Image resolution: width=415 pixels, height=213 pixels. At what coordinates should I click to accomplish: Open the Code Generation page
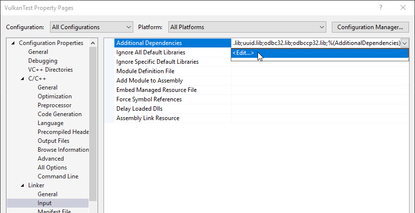59,114
